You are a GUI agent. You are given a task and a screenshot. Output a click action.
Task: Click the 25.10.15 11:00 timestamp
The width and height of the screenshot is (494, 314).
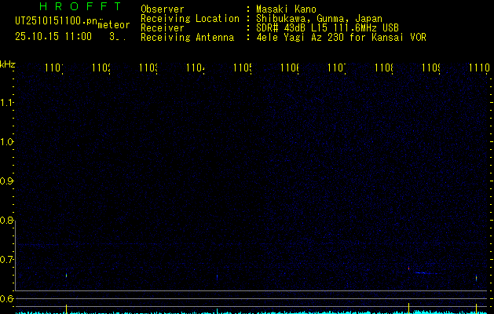(53, 36)
